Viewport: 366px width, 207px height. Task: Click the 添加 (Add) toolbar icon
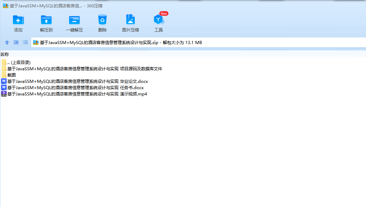pos(18,20)
